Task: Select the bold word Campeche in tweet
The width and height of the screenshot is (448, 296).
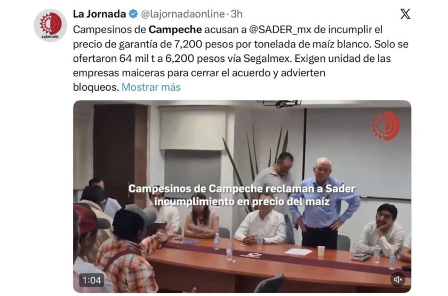Action: pyautogui.click(x=175, y=30)
